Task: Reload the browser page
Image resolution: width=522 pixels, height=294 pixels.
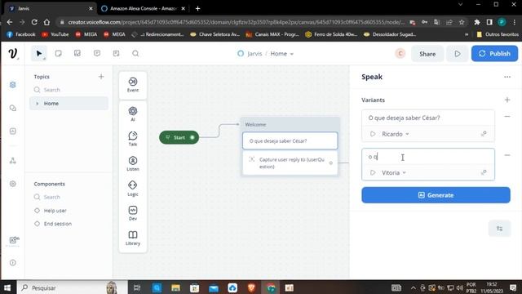Action: tap(34, 22)
